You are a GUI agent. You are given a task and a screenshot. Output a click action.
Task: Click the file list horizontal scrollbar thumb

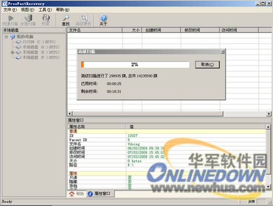[148, 114]
